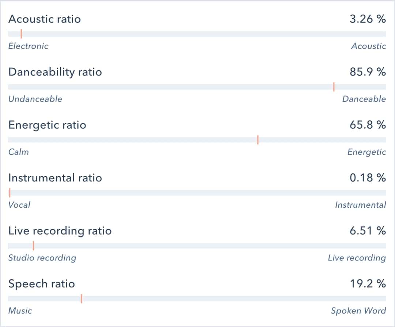This screenshot has width=395, height=327.
Task: Click the Energetic ratio track bar
Action: [x=197, y=139]
